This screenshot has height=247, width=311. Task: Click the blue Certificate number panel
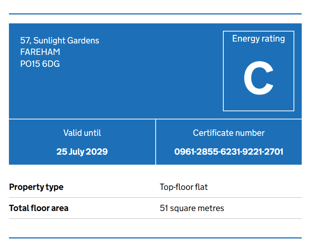pos(229,142)
